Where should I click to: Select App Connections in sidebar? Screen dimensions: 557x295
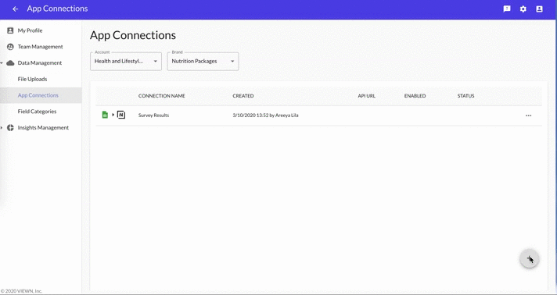pos(38,95)
